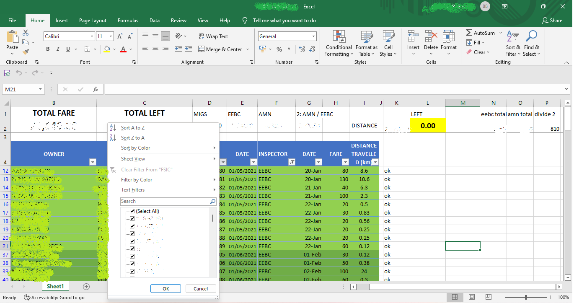Switch to the Insert ribbon tab
574x303 pixels.
(62, 21)
